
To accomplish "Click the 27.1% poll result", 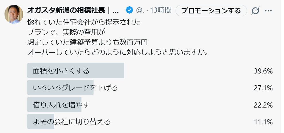I will tap(263, 88).
